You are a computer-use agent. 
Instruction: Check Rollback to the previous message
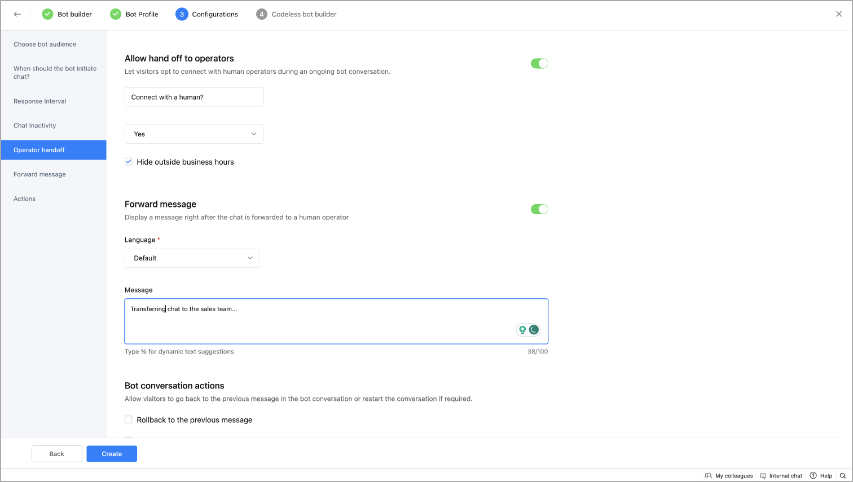(129, 419)
